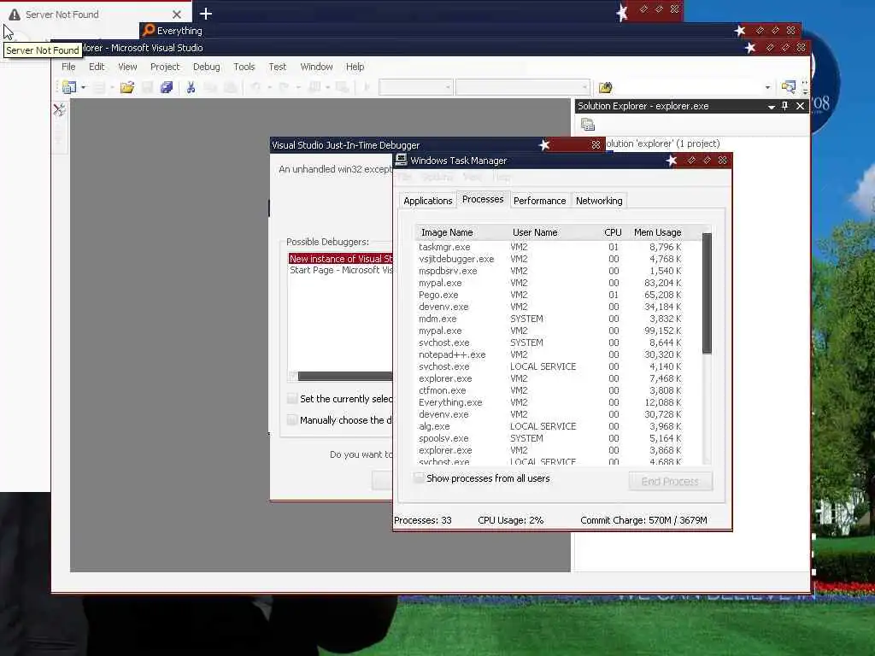
Task: Click the Possible Debuggers horizontal scrollbar
Action: point(345,376)
